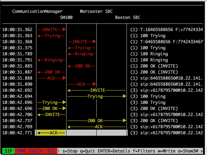
Task: Select the CommunicationManager column header
Action: pyautogui.click(x=37, y=11)
